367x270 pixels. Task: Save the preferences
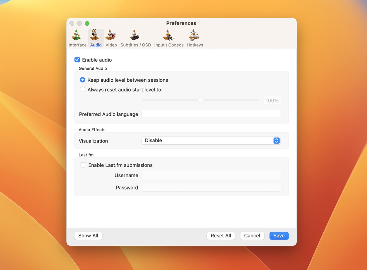(279, 236)
